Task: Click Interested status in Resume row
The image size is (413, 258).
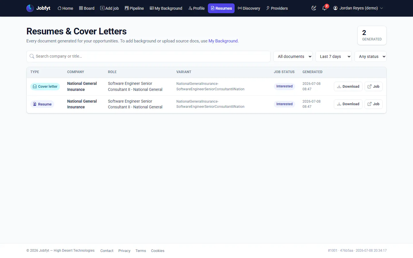Action: coord(285,104)
